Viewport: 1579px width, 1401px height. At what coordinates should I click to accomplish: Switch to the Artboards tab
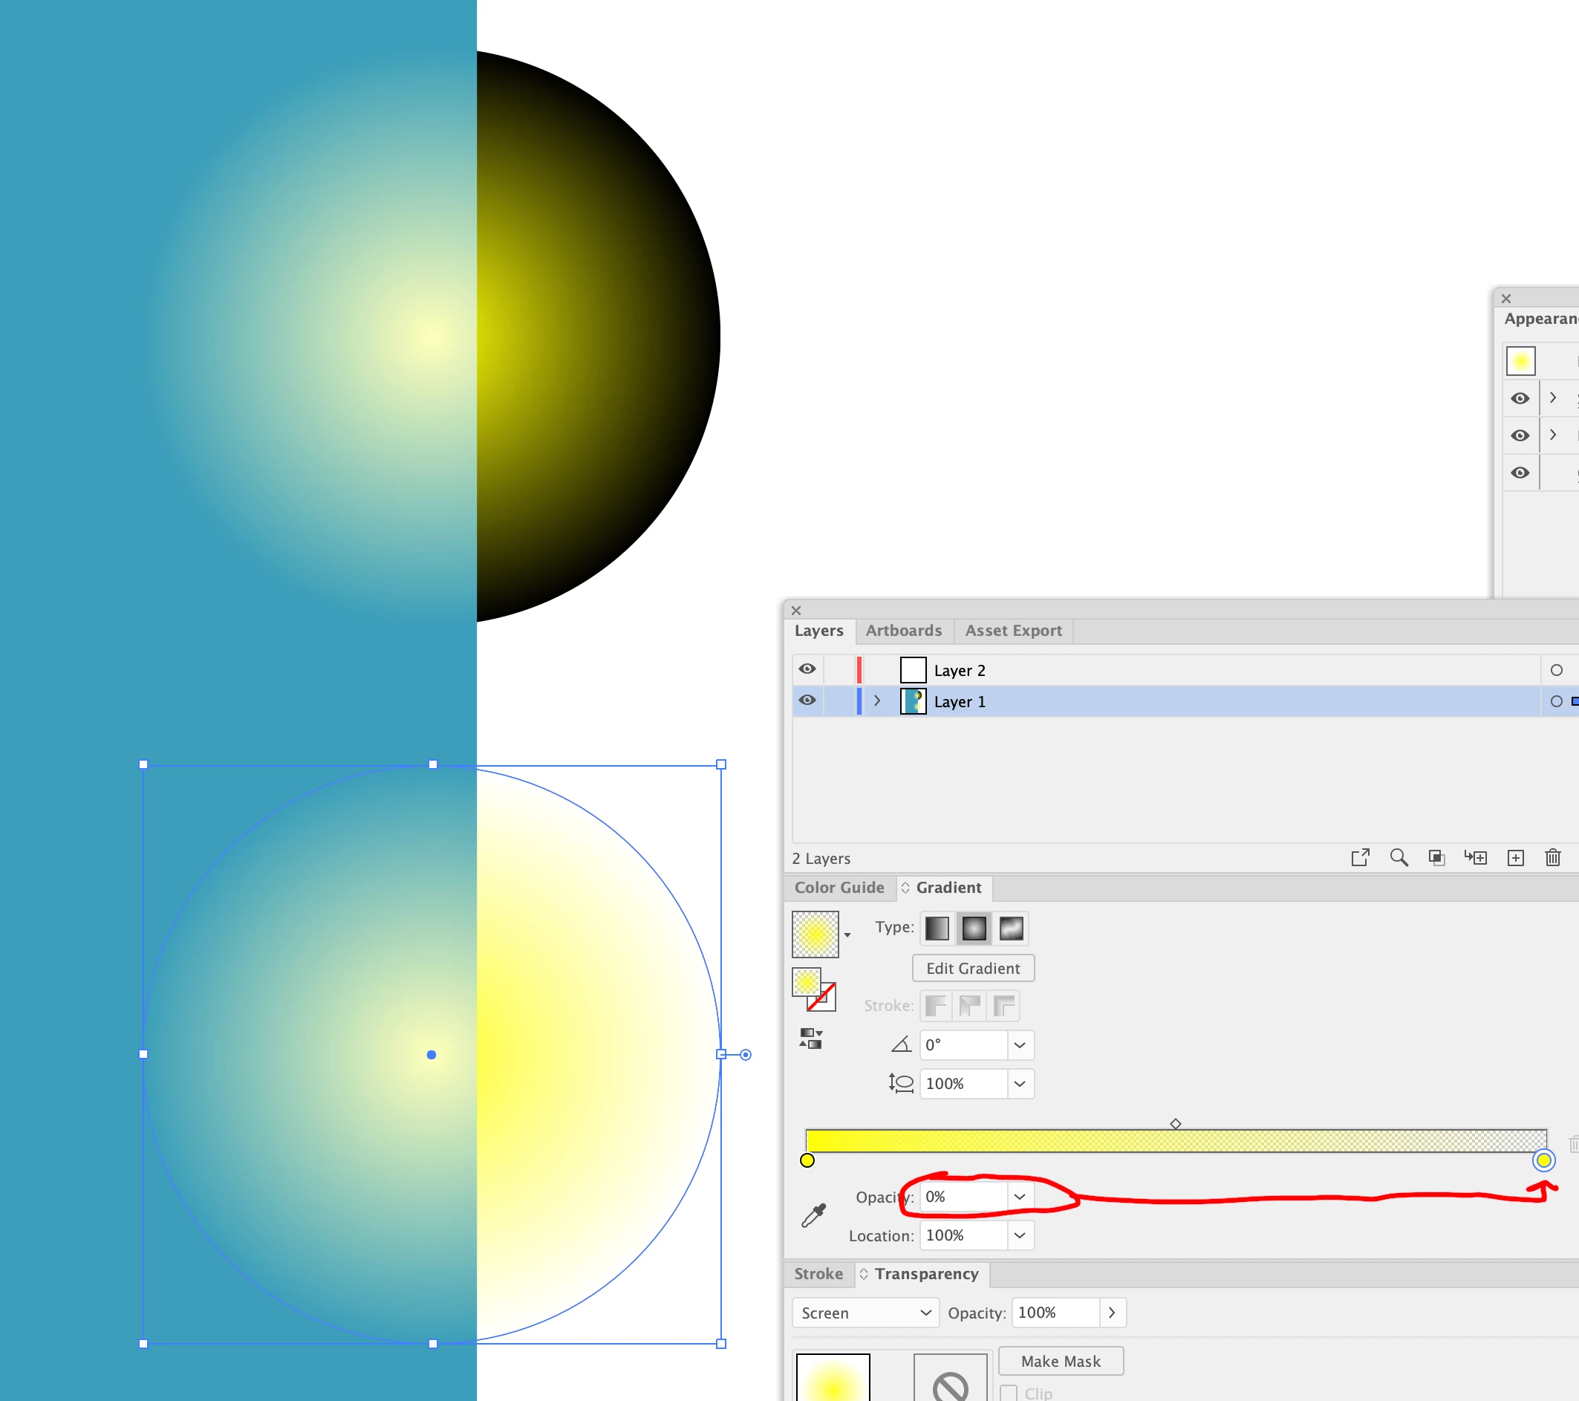903,631
